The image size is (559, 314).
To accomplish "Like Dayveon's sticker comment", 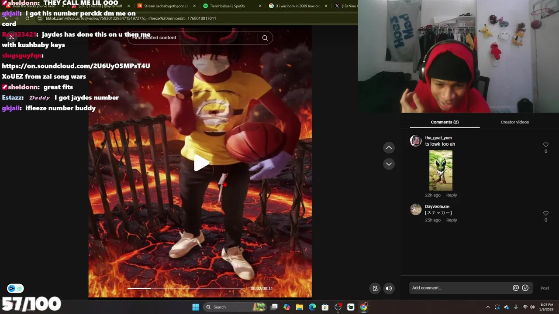I will point(545,213).
